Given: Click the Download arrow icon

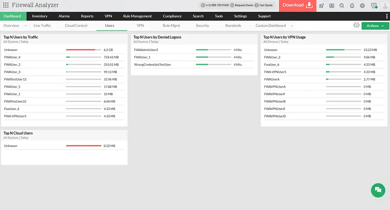Looking at the screenshot, I should 309,5.
